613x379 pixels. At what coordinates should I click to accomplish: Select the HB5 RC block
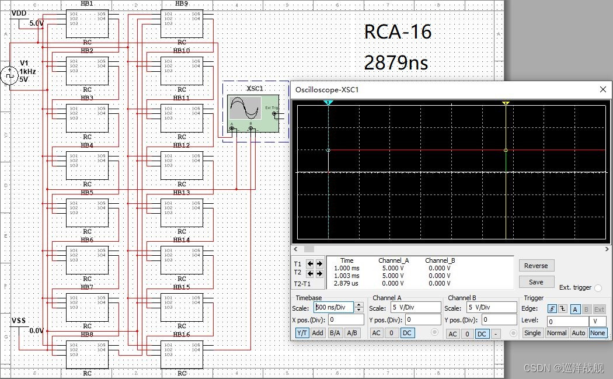(x=87, y=213)
